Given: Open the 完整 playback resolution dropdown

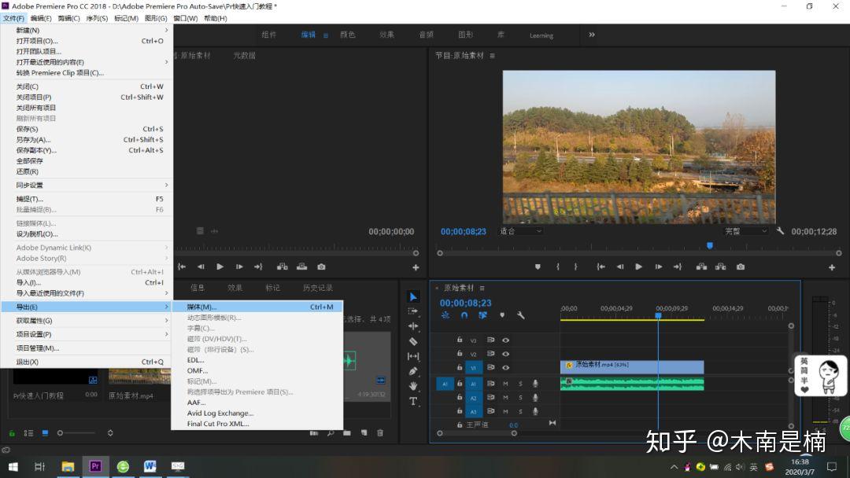Looking at the screenshot, I should (746, 231).
